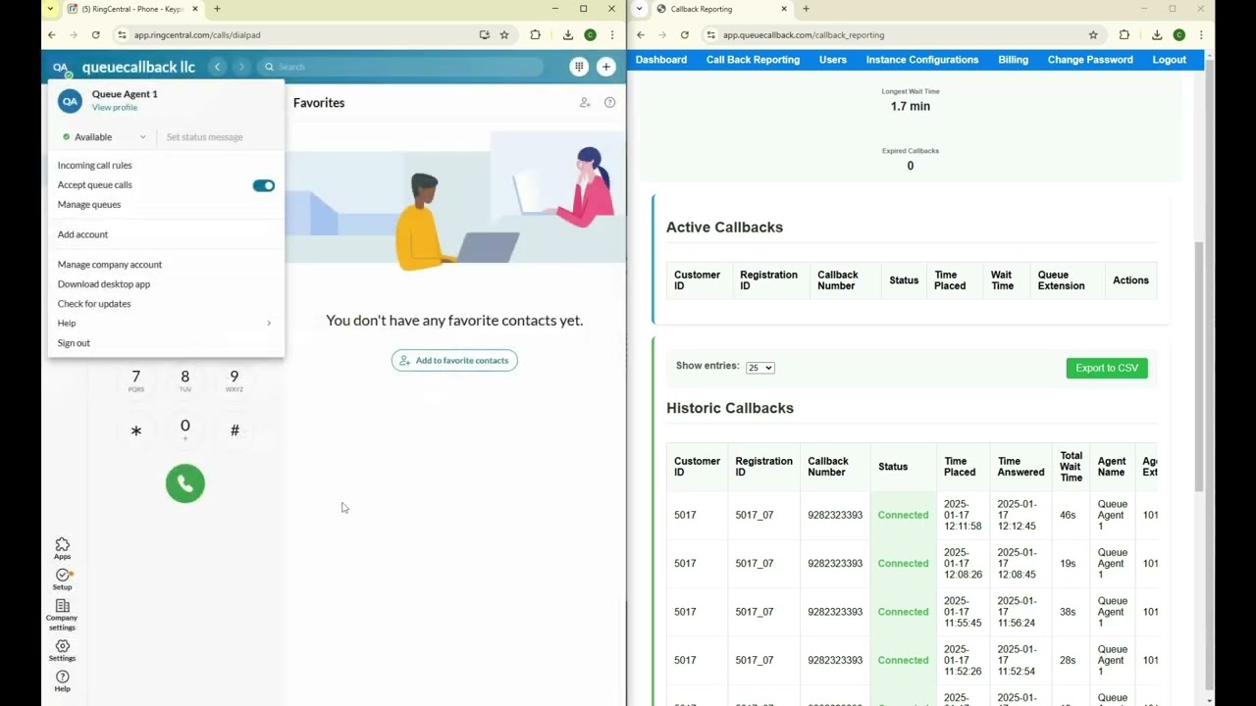This screenshot has height=706, width=1256.
Task: Click Logout in the callback navigation bar
Action: pos(1170,60)
